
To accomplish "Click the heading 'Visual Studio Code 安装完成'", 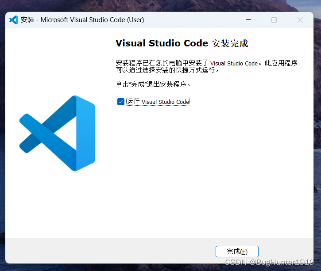I will coord(182,43).
